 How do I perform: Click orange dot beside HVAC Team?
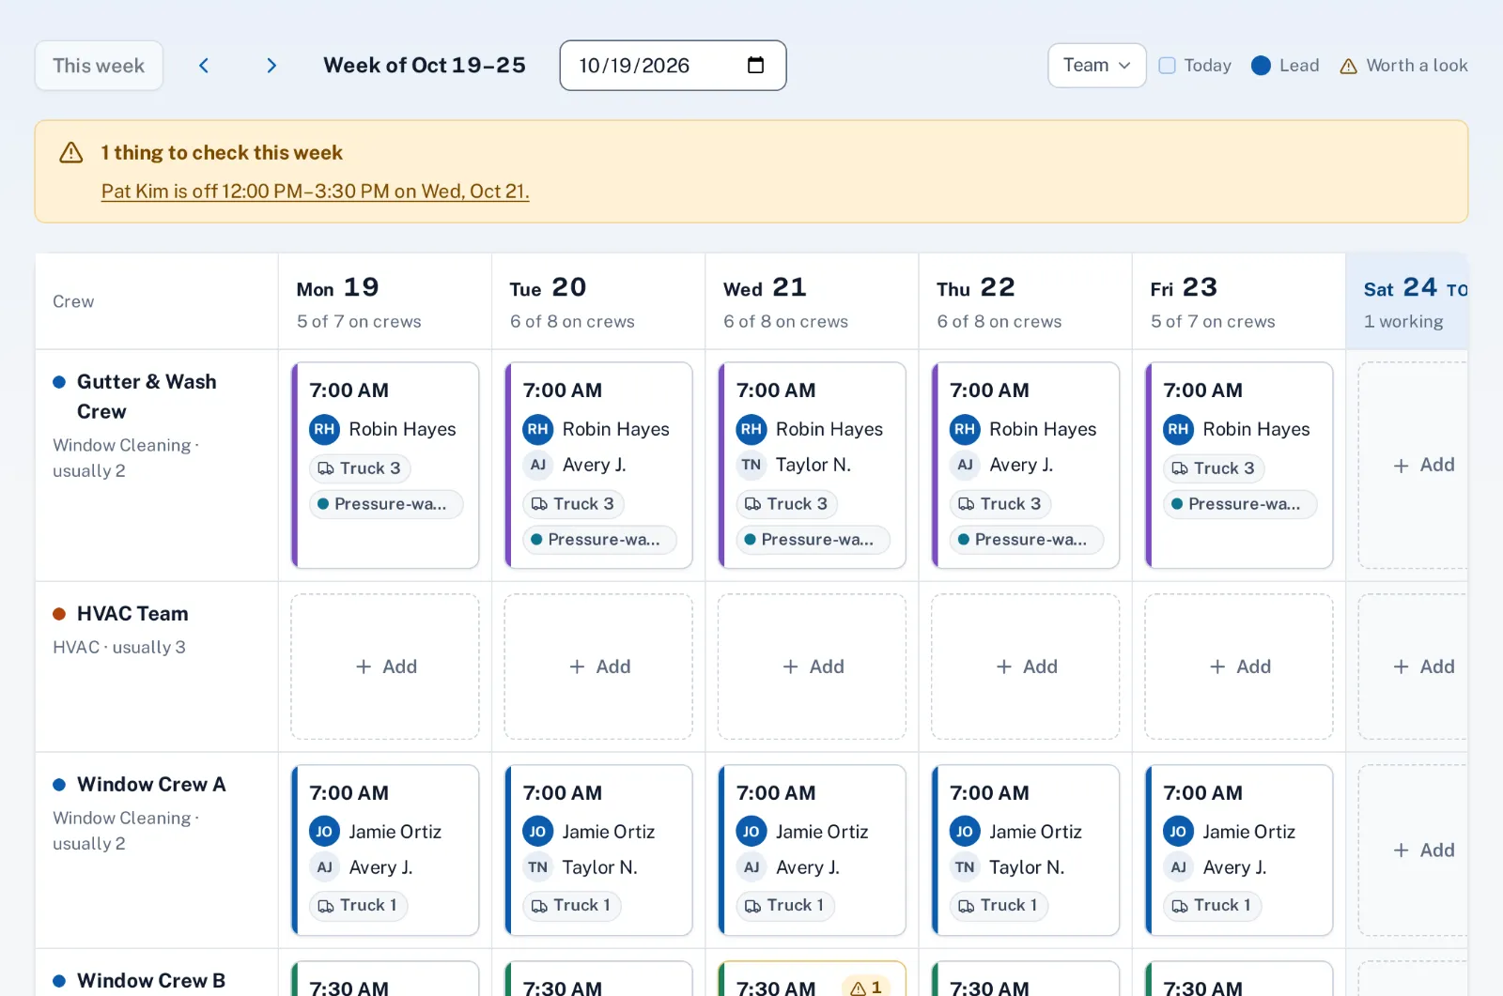[x=59, y=614]
